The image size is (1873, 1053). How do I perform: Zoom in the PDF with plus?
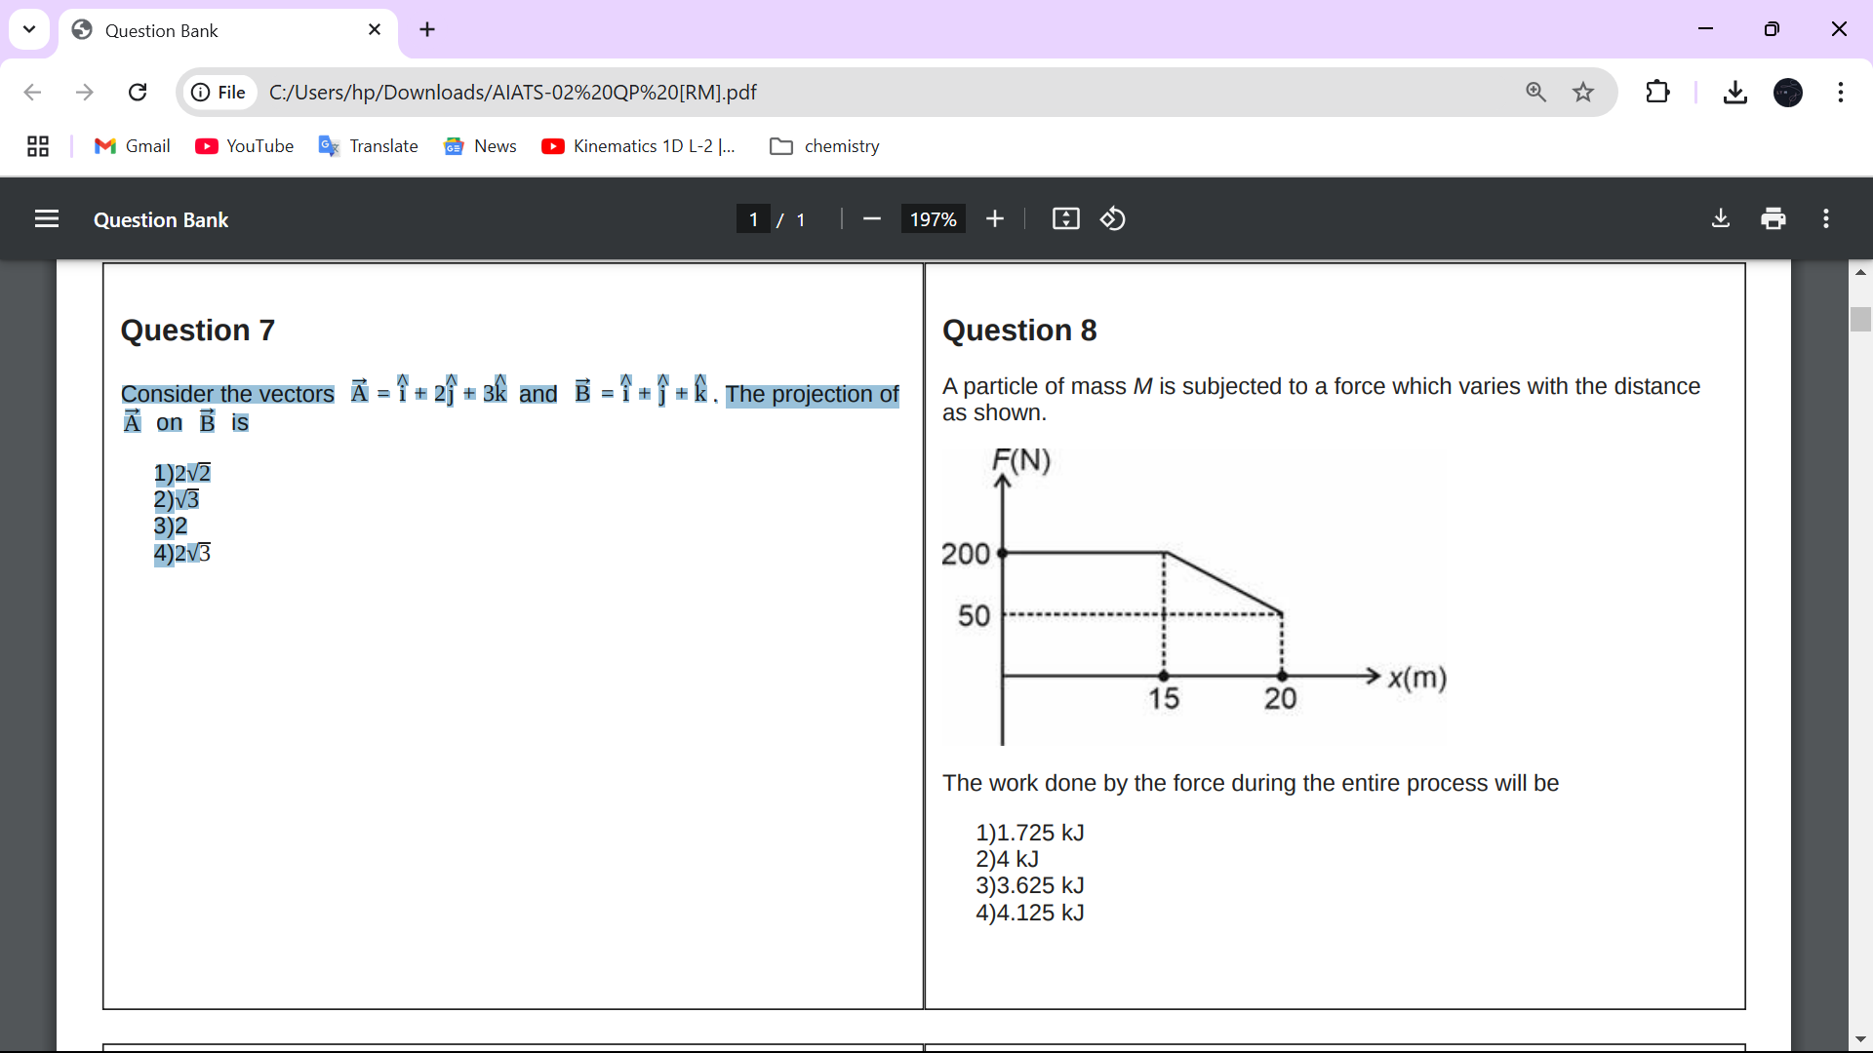click(995, 219)
